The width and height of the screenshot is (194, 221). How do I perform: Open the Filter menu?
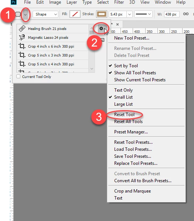tap(119, 2)
